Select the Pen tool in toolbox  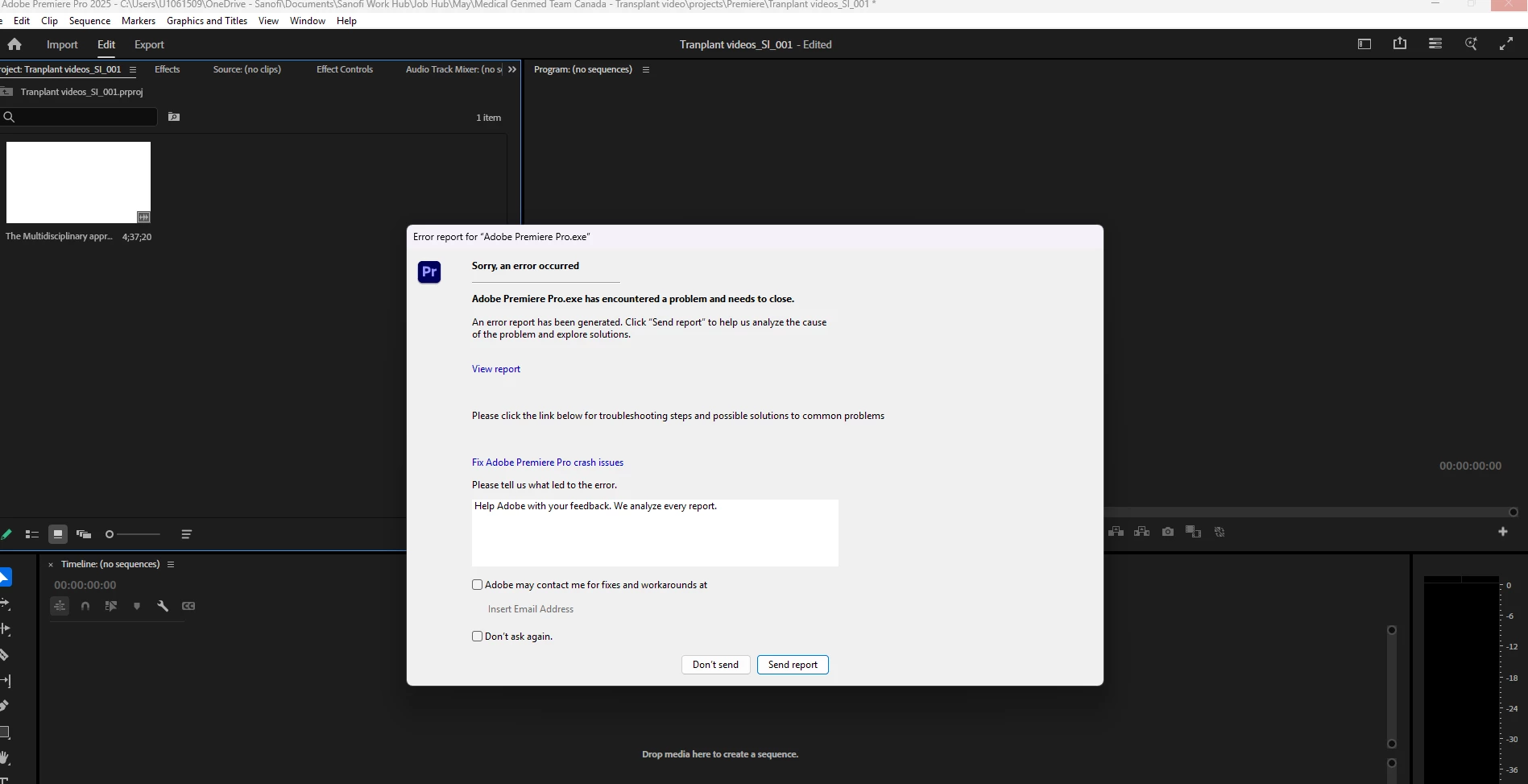coord(5,706)
